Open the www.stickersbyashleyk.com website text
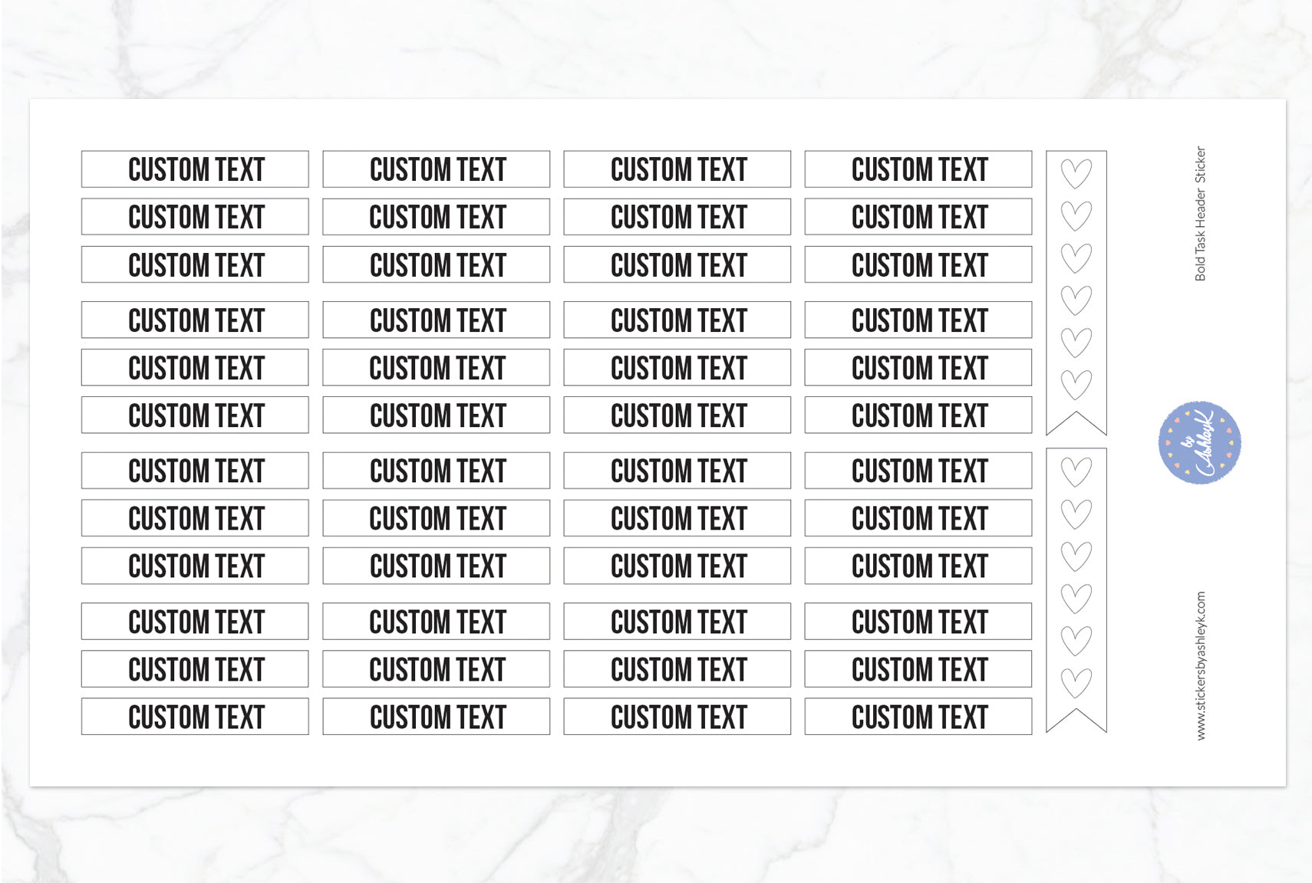This screenshot has height=883, width=1312. coord(1201,665)
